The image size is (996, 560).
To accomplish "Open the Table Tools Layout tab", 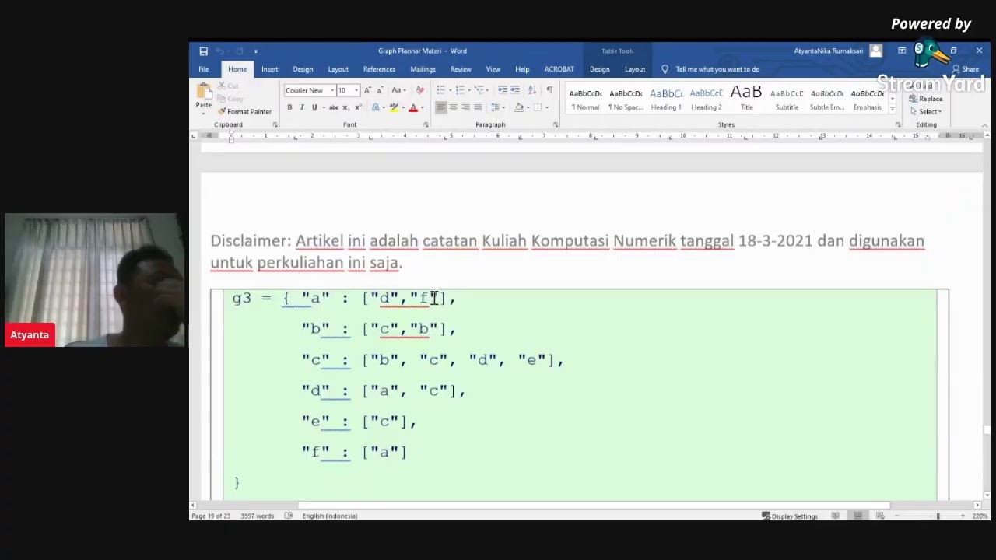I will [635, 69].
